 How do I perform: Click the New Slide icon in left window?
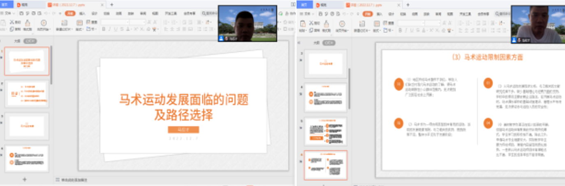pyautogui.click(x=64, y=23)
